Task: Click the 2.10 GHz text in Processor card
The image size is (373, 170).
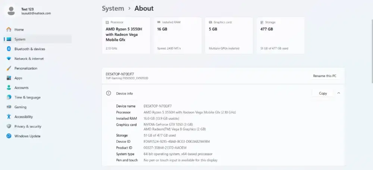Action: point(111,48)
